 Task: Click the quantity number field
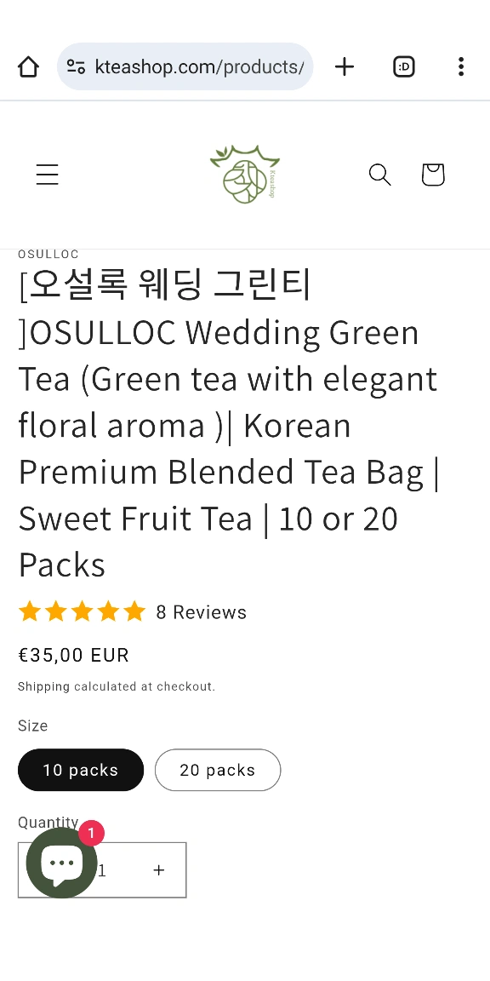[x=102, y=869]
